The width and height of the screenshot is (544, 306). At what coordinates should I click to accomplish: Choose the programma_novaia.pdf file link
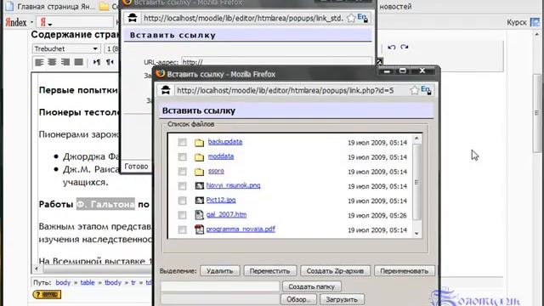coord(241,229)
